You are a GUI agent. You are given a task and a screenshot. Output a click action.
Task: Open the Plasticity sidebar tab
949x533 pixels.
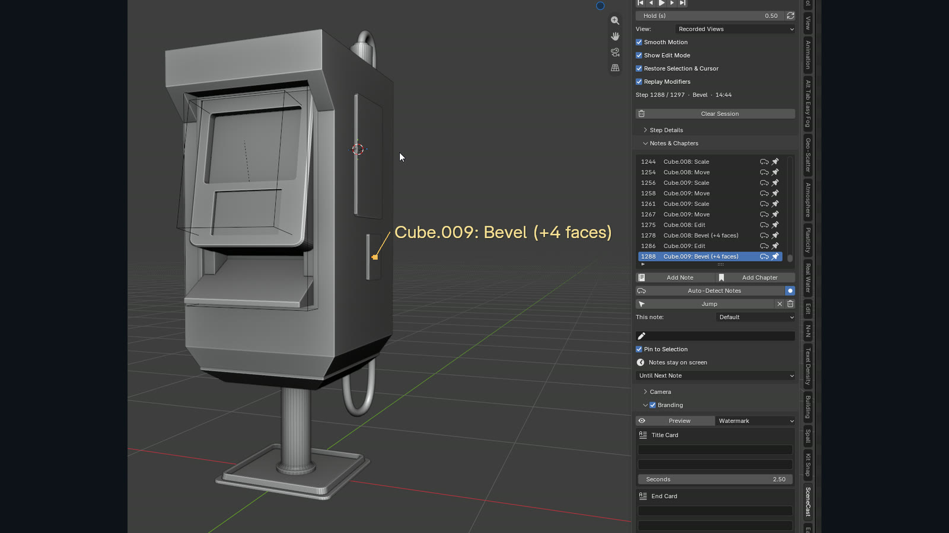click(x=808, y=240)
